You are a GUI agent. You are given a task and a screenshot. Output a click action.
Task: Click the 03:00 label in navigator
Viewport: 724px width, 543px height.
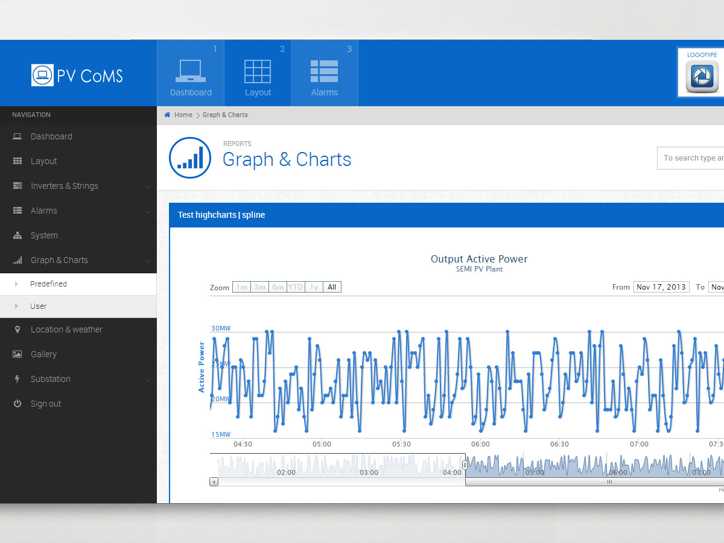click(x=369, y=472)
